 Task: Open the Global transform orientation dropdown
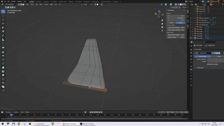[85, 5]
